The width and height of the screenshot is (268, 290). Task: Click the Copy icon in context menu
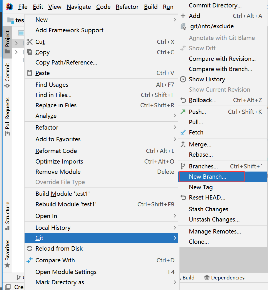(x=30, y=52)
